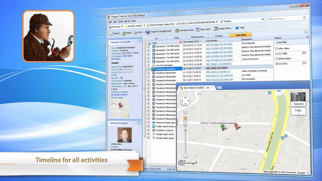Click the Export to Google Earth icon

pyautogui.click(x=148, y=32)
